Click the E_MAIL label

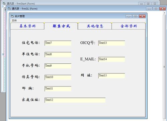[x=88, y=59]
